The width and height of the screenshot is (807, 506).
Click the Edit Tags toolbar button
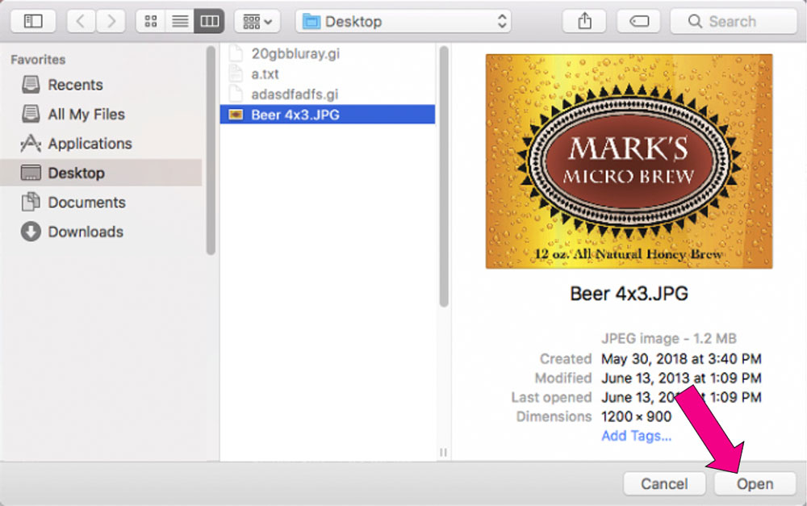638,21
